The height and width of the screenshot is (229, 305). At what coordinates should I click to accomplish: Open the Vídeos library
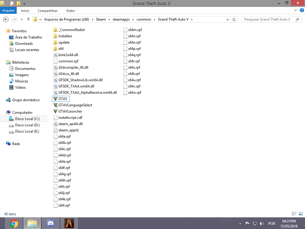20,87
